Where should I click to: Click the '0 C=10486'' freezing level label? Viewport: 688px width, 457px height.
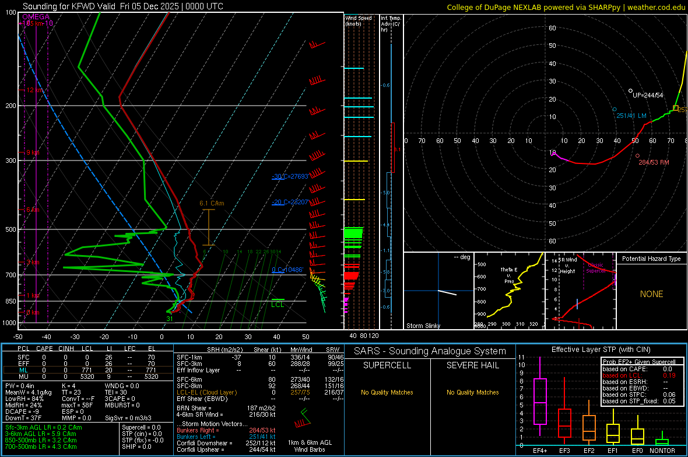pyautogui.click(x=287, y=270)
